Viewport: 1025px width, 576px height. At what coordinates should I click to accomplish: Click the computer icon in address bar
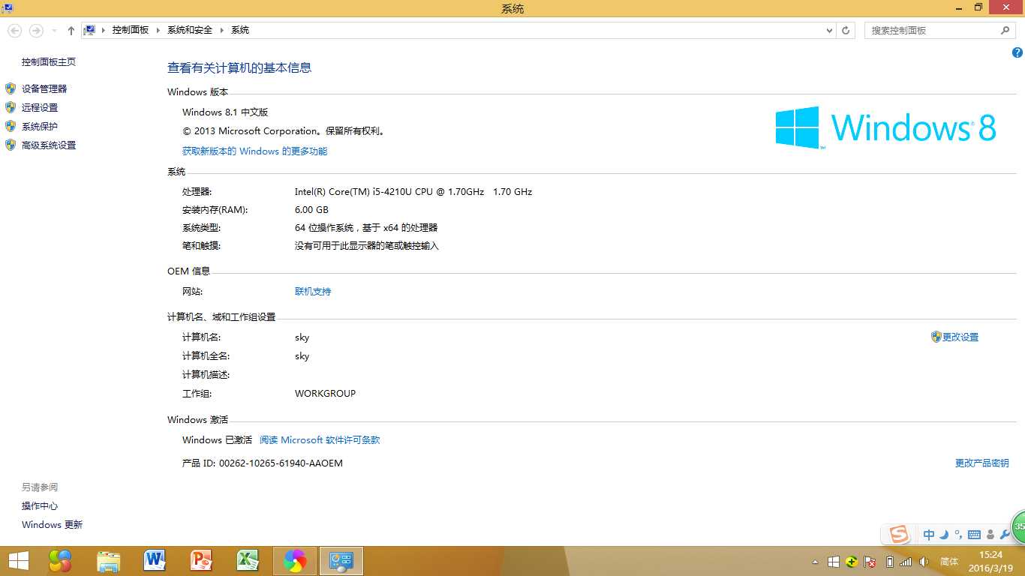pos(90,30)
